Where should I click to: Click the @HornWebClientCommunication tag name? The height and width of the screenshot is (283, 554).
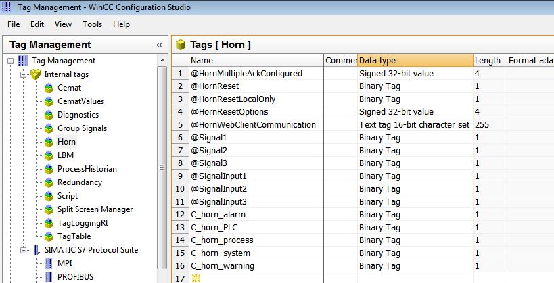[x=254, y=125]
